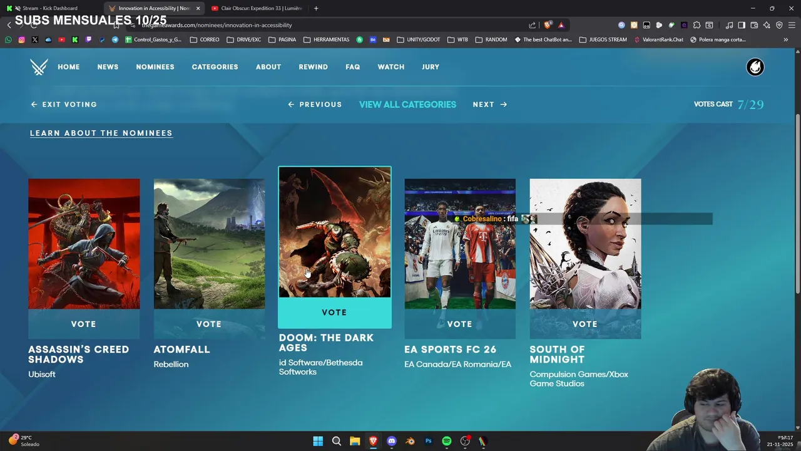Open the Brave VPN shield icon
The width and height of the screenshot is (801, 451).
(779, 25)
